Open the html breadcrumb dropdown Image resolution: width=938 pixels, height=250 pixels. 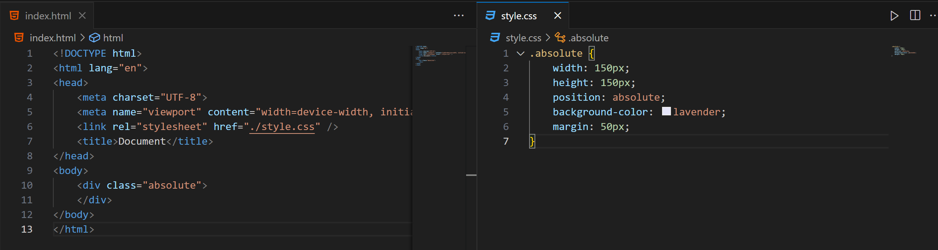pyautogui.click(x=113, y=38)
